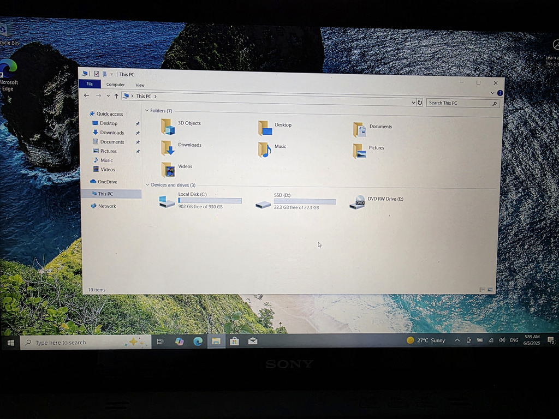Open Task View from the taskbar

(160, 342)
